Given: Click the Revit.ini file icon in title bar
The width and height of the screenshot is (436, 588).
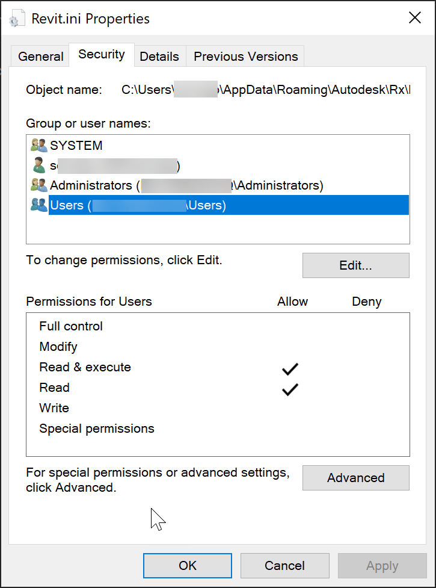Looking at the screenshot, I should click(19, 19).
